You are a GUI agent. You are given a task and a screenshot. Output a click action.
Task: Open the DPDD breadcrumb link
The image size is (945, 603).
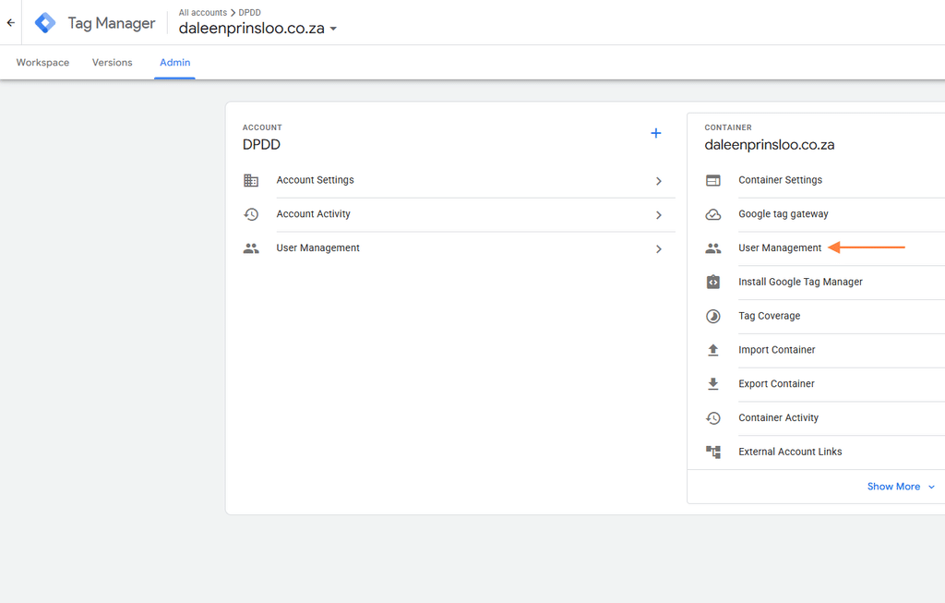tap(249, 13)
